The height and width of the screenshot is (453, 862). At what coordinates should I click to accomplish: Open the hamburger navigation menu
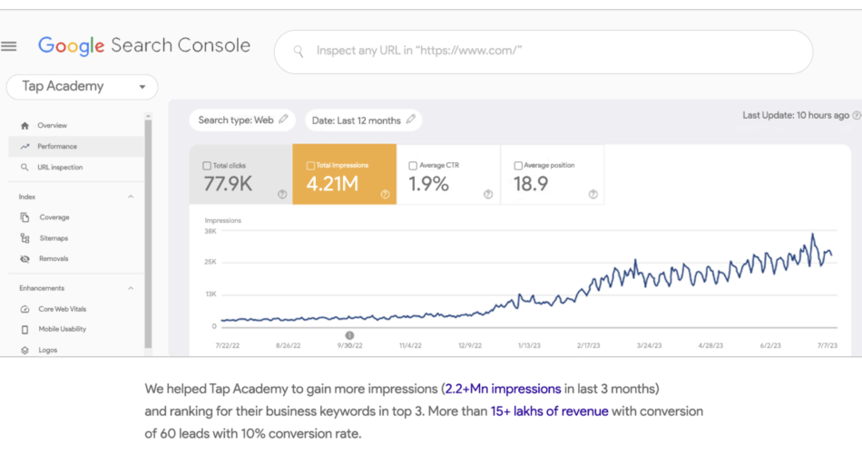(x=9, y=46)
